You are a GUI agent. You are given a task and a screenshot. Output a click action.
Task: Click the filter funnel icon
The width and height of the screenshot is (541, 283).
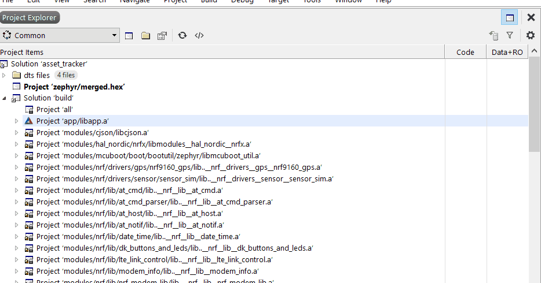pyautogui.click(x=510, y=35)
